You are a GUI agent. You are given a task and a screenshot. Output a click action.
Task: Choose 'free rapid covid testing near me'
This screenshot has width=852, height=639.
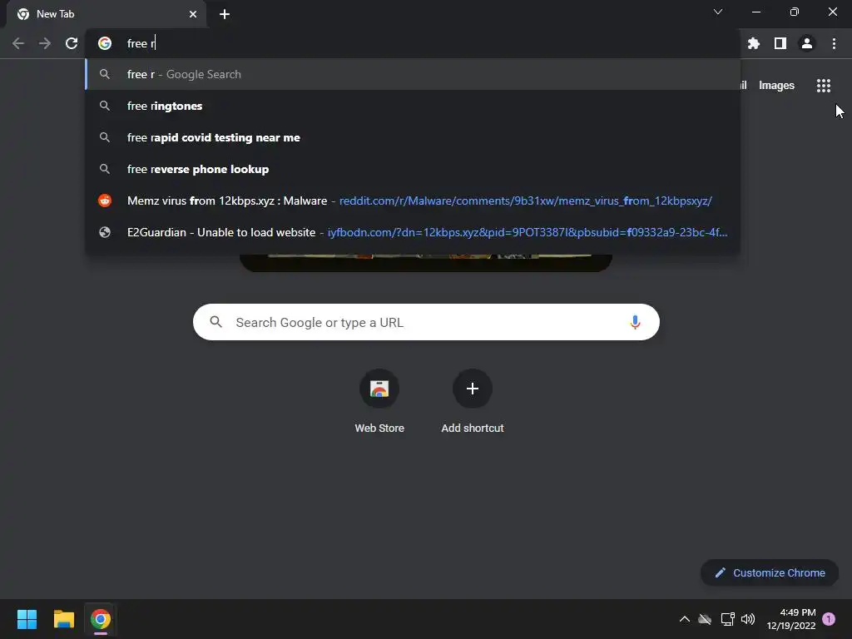click(x=413, y=137)
